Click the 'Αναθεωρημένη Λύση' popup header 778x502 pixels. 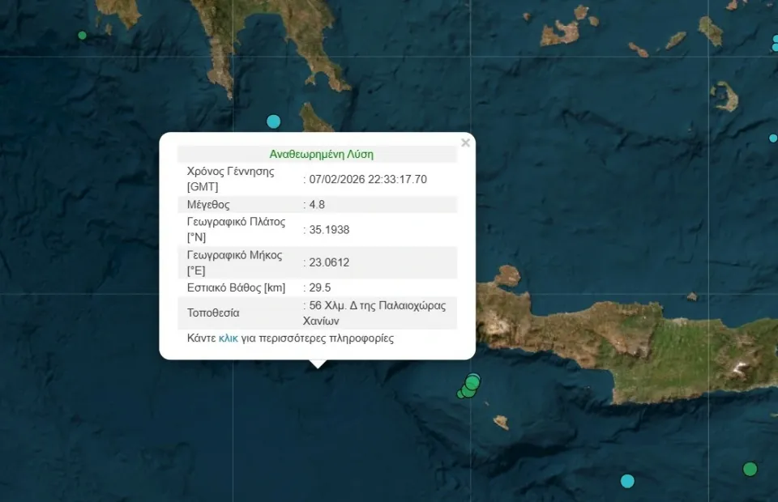321,154
